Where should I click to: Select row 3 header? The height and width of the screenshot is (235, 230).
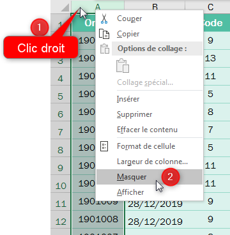pos(61,61)
